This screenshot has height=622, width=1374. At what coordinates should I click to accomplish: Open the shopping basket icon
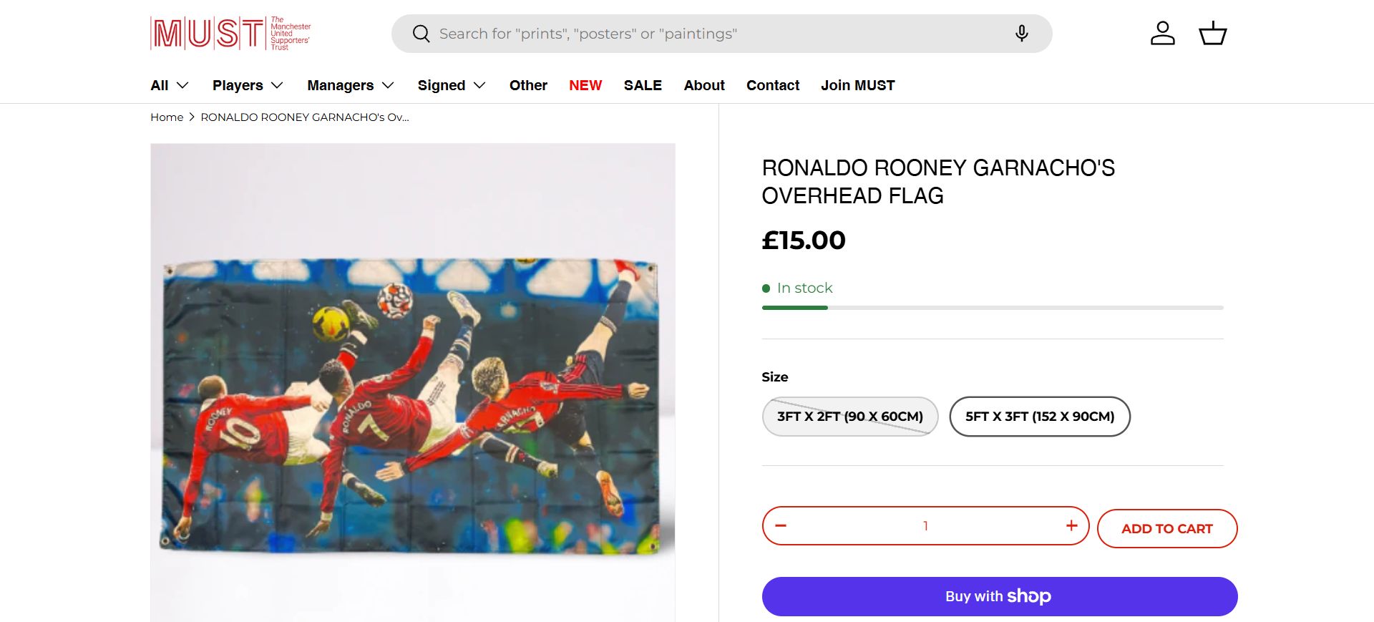[1212, 34]
